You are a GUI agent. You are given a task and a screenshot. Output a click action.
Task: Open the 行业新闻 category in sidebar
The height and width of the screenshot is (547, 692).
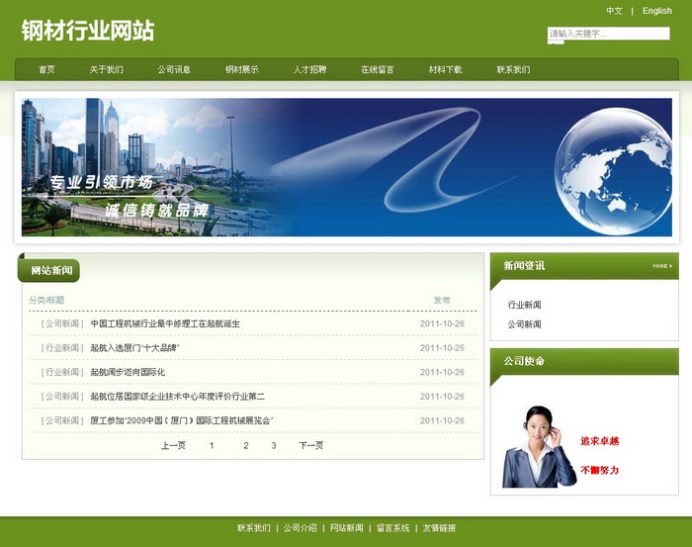(x=525, y=305)
